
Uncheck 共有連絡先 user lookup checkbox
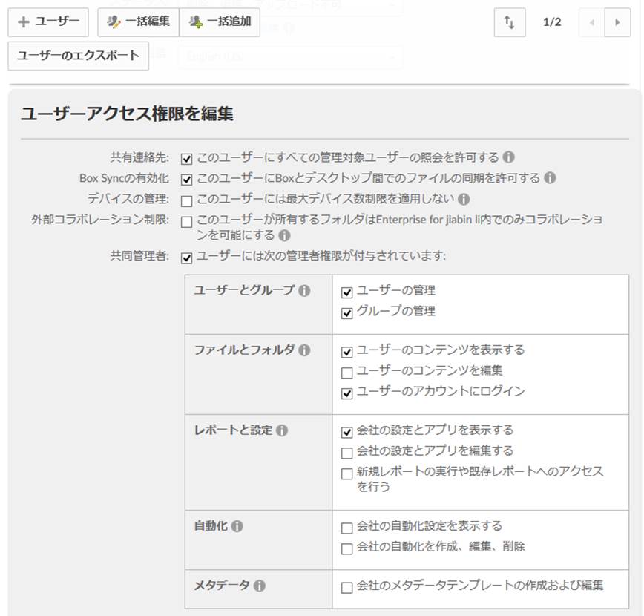click(186, 159)
